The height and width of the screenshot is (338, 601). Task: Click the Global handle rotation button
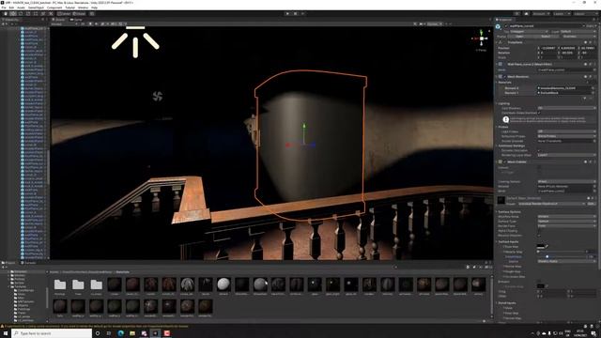80,14
